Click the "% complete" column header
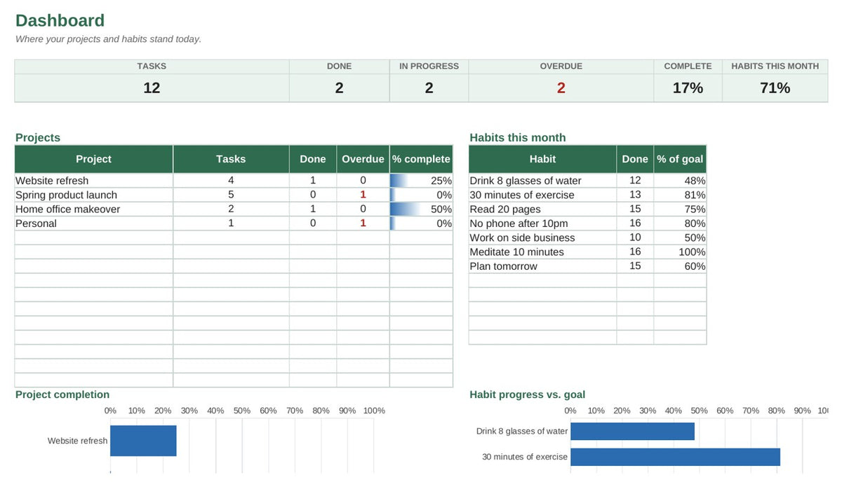 click(421, 159)
